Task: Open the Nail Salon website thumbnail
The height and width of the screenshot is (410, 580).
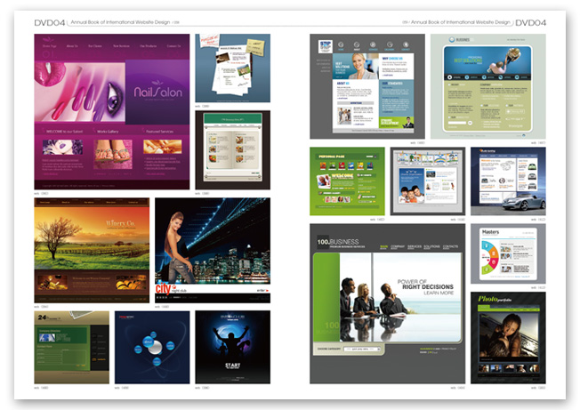Action: (x=112, y=112)
